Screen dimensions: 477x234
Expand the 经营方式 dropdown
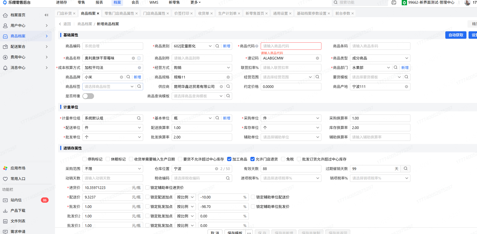pyautogui.click(x=202, y=68)
